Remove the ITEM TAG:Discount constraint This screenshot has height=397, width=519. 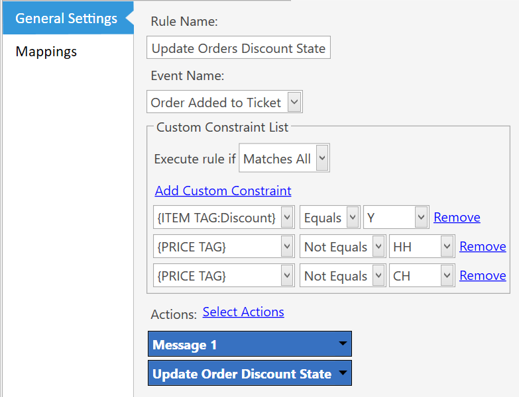coord(457,217)
